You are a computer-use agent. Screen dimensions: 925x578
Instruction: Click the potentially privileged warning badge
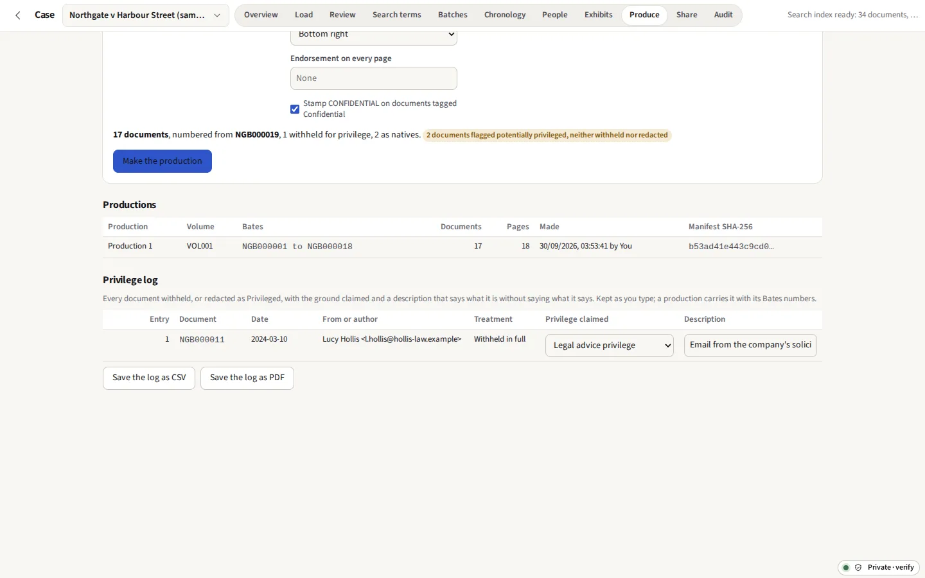547,136
